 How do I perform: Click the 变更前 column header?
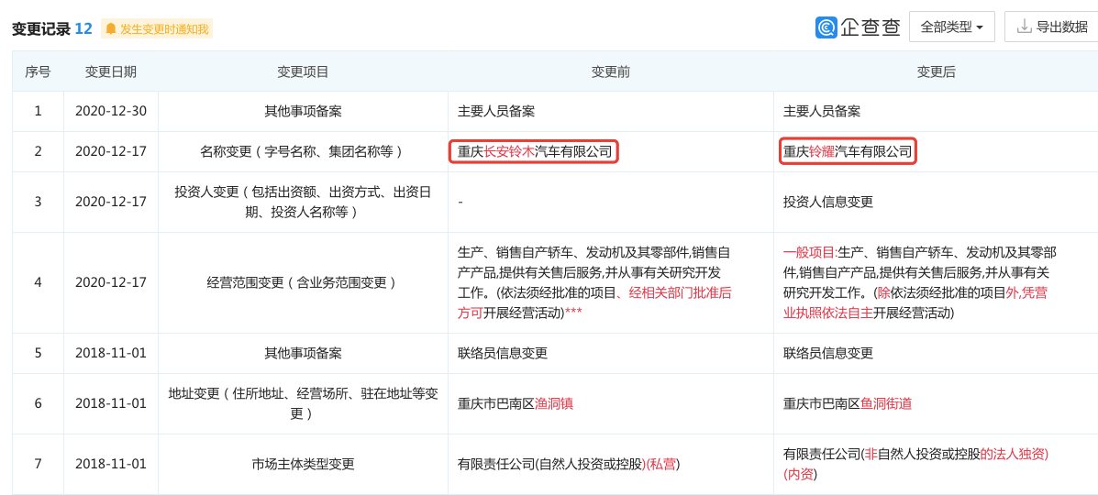point(611,71)
